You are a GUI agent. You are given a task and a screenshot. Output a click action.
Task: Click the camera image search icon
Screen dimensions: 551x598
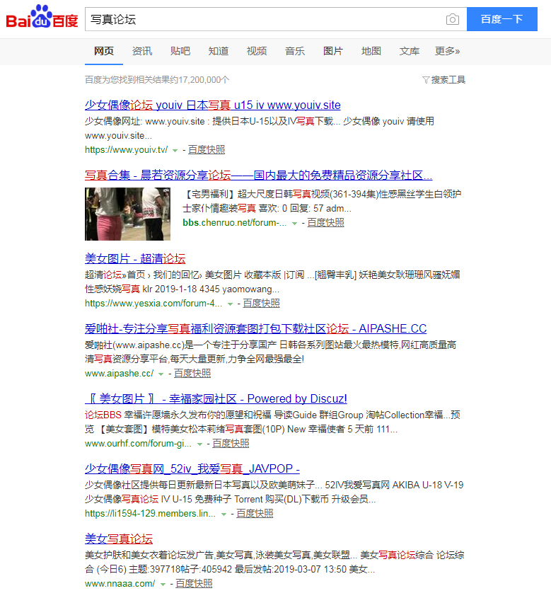[x=452, y=19]
